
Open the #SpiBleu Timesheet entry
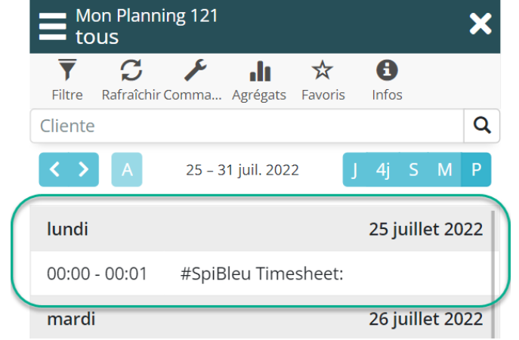click(x=261, y=274)
